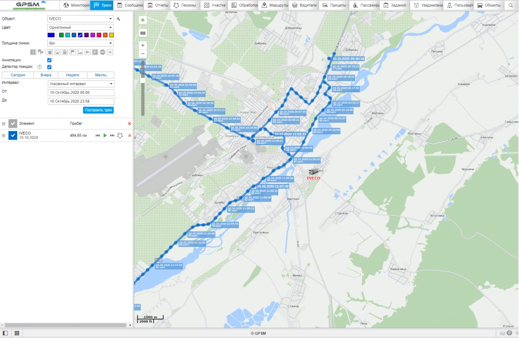Open object properties via the wrench icon
The height and width of the screenshot is (339, 519).
click(x=118, y=19)
